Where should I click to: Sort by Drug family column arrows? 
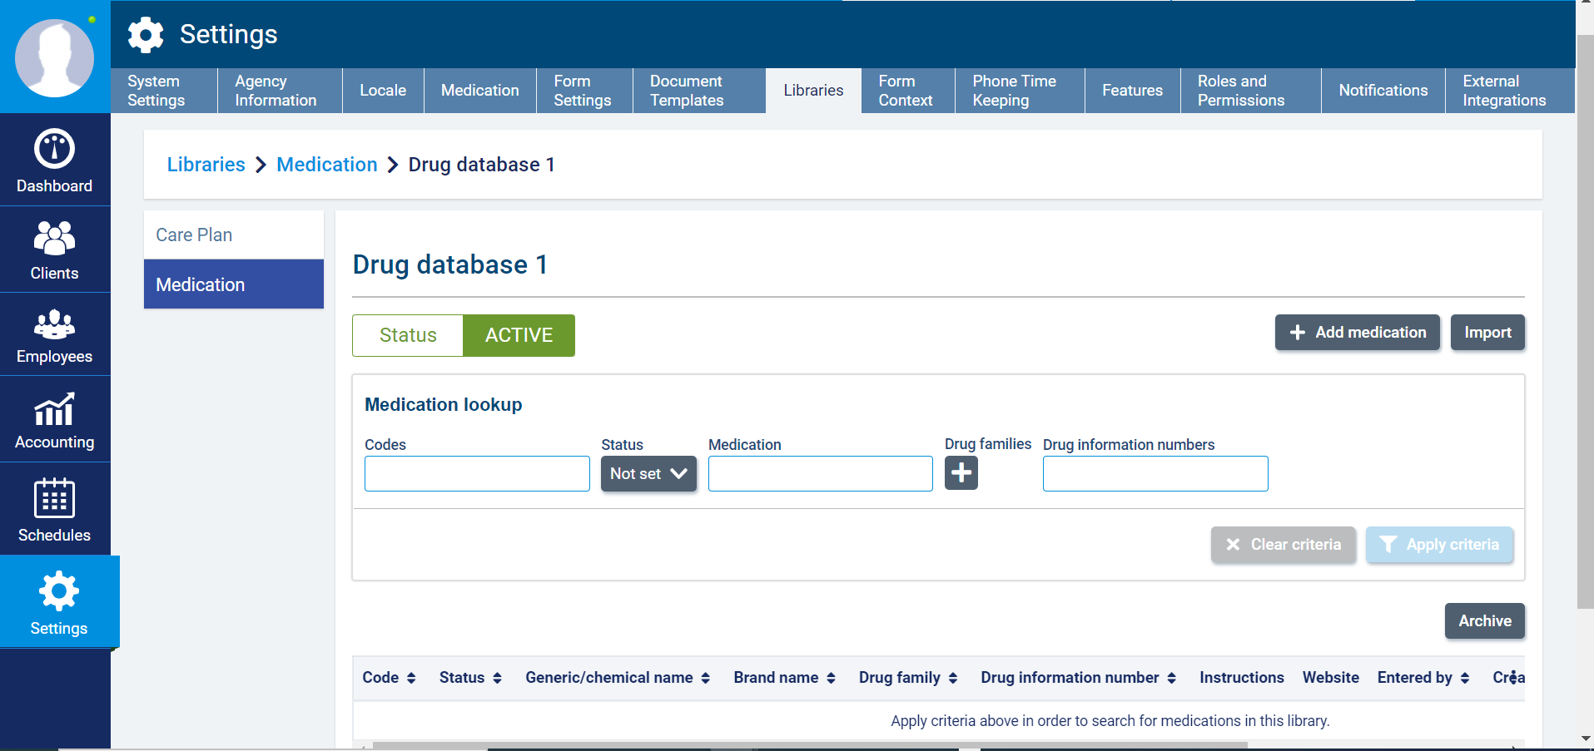pyautogui.click(x=952, y=679)
